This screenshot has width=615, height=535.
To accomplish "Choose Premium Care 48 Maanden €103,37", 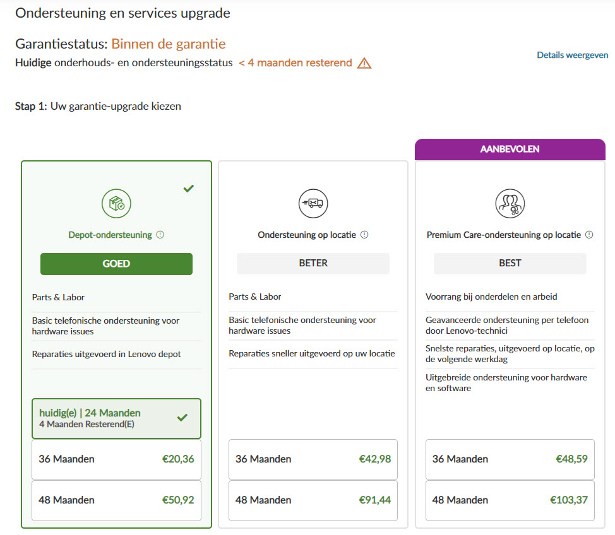I will click(x=510, y=500).
